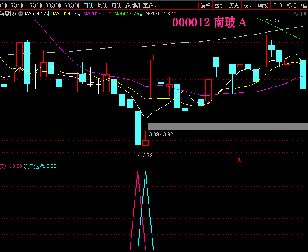Expand the 更多 periods menu
This screenshot has width=308, height=252.
click(150, 5)
